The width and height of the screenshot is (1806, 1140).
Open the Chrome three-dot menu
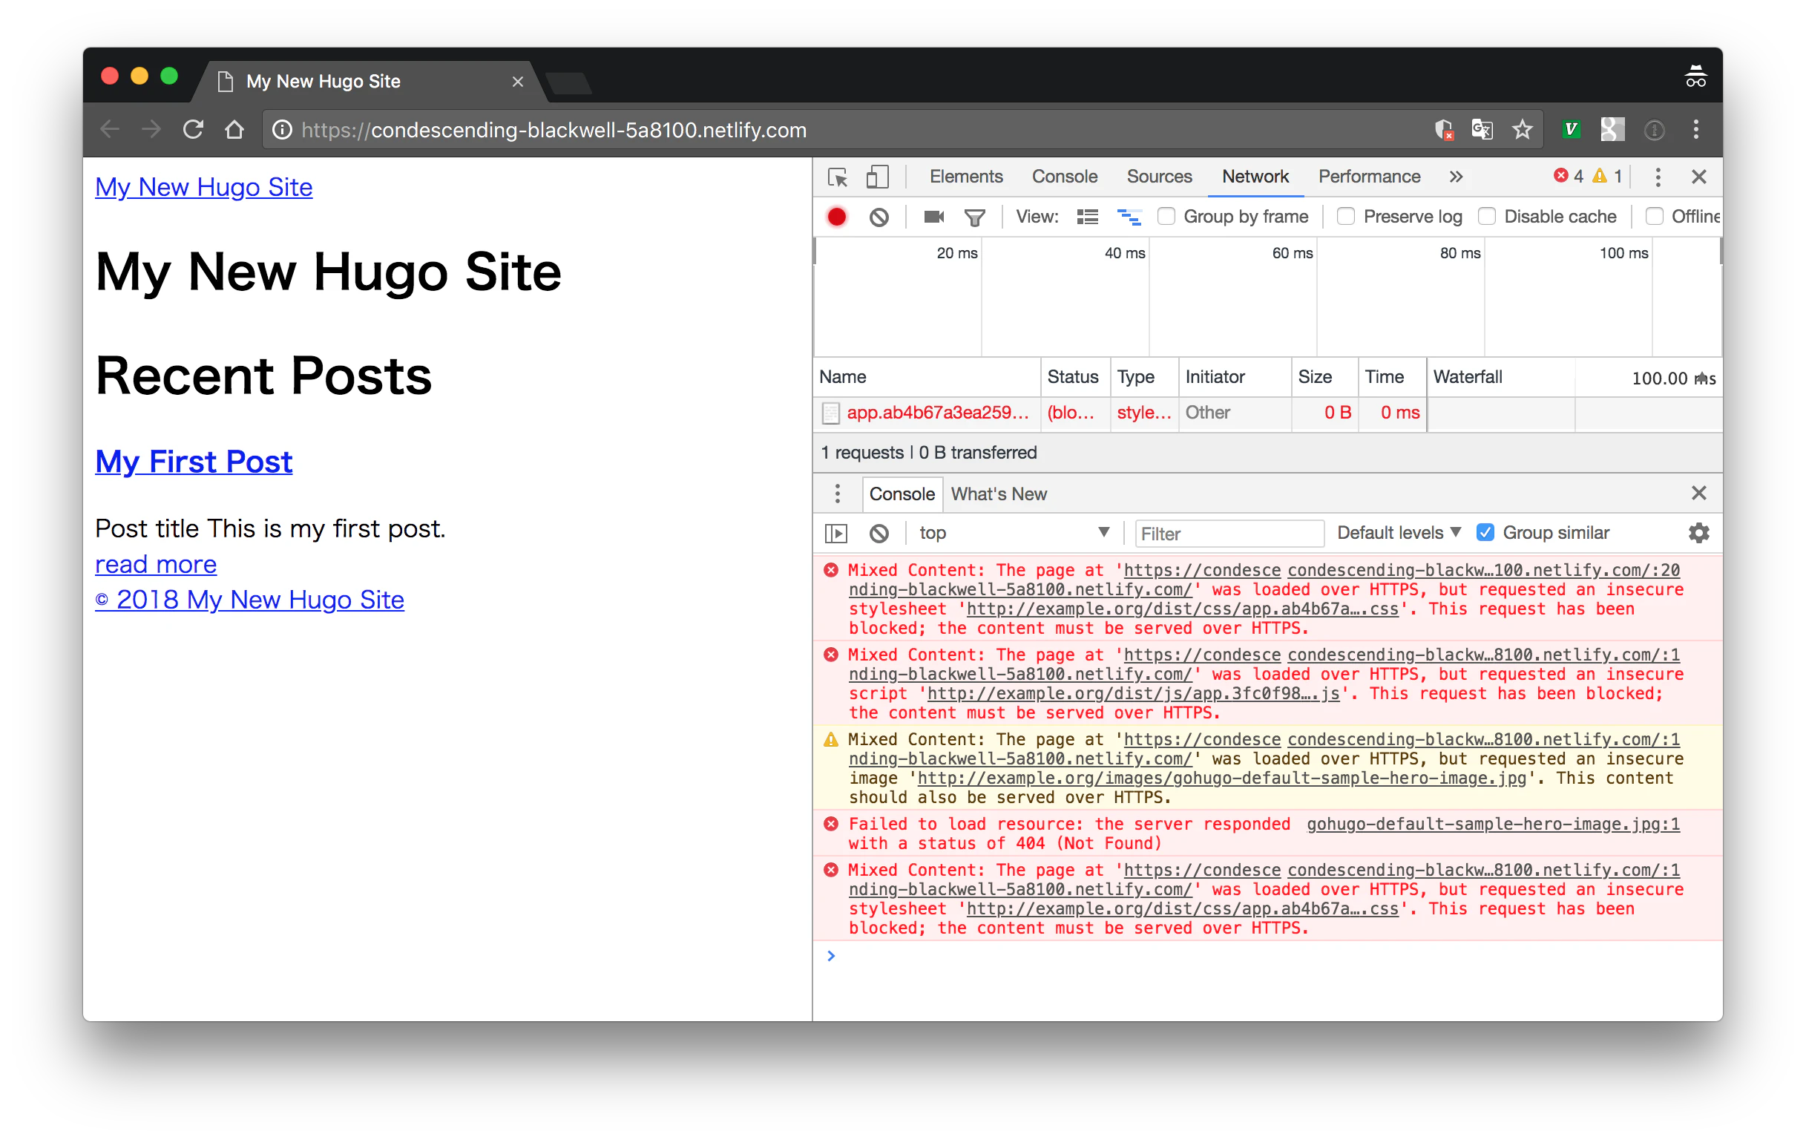(1696, 130)
